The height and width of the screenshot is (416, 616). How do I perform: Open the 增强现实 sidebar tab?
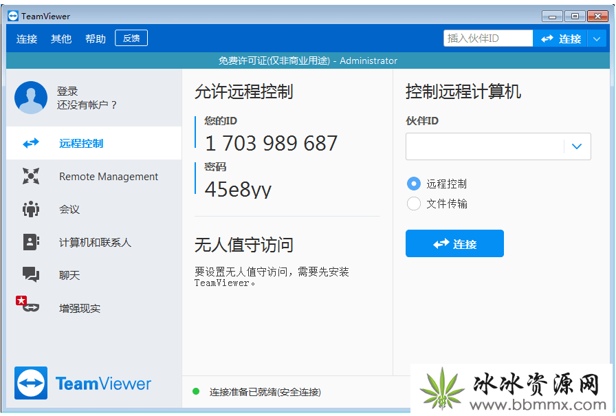pyautogui.click(x=94, y=308)
